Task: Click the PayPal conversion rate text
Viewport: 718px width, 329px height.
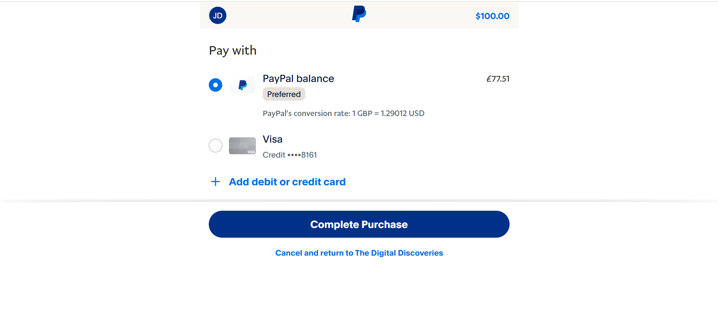Action: point(343,113)
